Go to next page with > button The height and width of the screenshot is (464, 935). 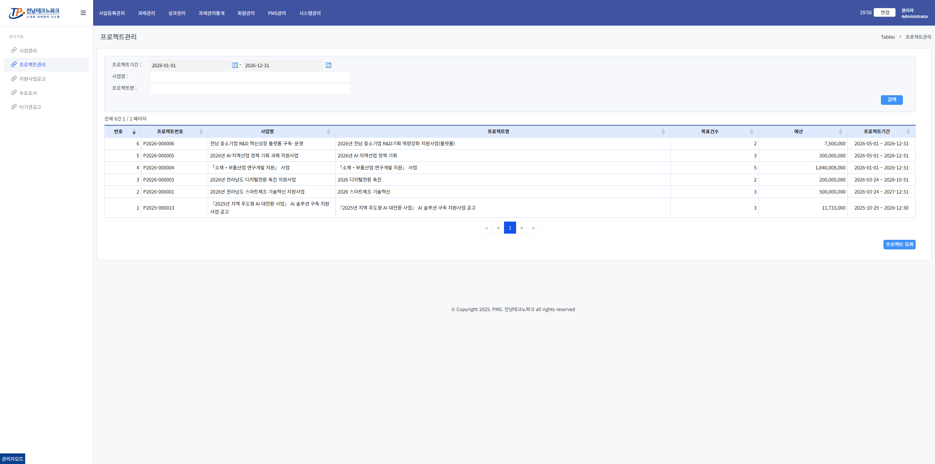[x=522, y=227]
